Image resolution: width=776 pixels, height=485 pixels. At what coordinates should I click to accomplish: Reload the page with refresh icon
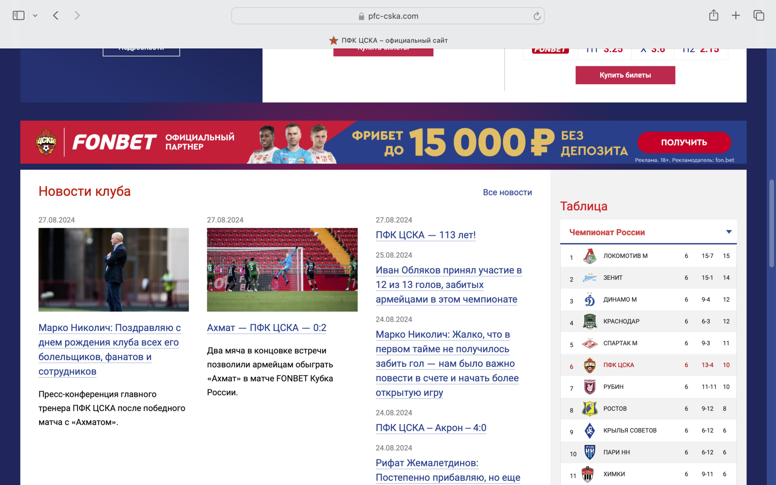[537, 16]
